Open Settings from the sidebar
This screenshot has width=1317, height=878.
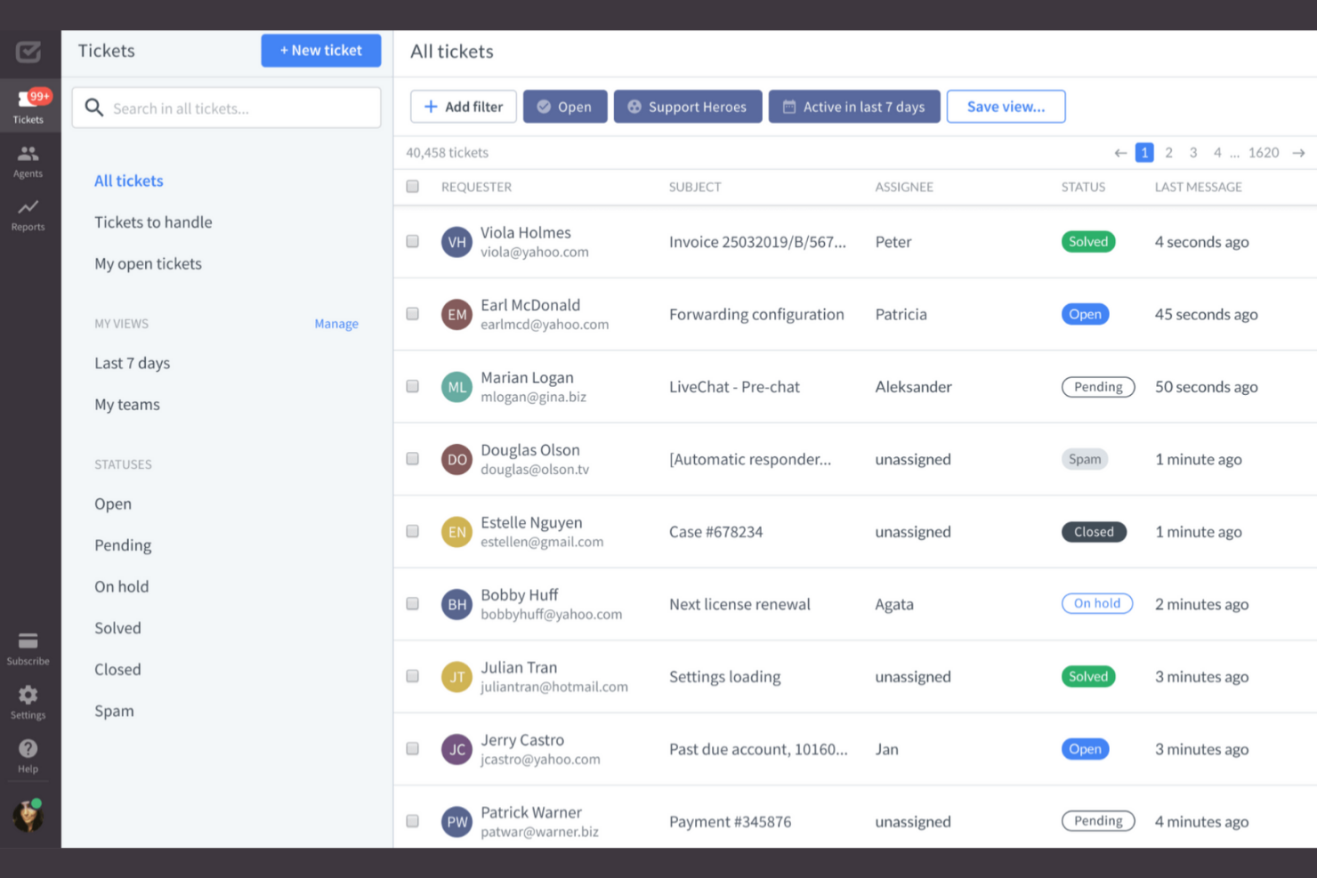(x=28, y=702)
